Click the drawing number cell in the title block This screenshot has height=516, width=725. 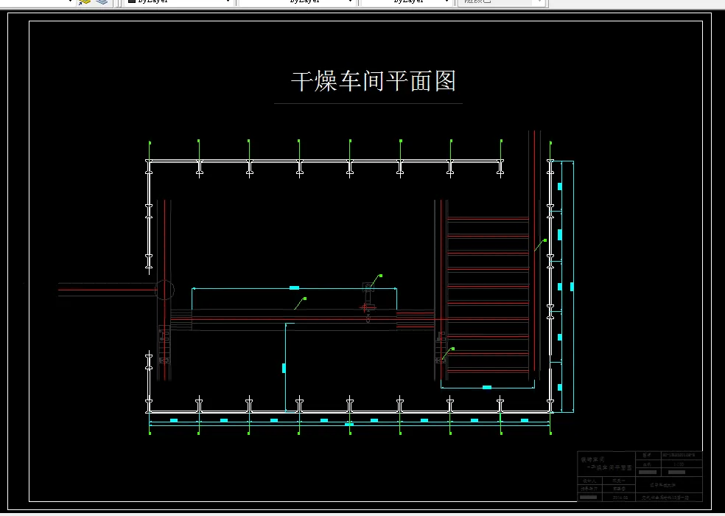(x=677, y=456)
